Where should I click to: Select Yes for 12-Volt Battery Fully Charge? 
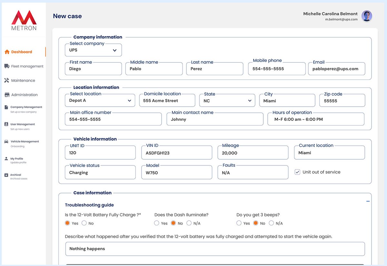tap(67, 223)
